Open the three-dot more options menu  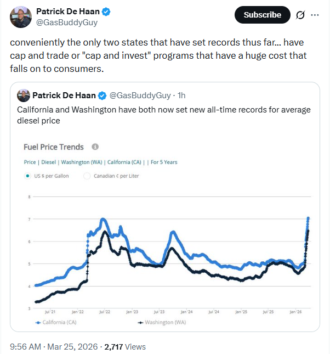click(x=315, y=15)
